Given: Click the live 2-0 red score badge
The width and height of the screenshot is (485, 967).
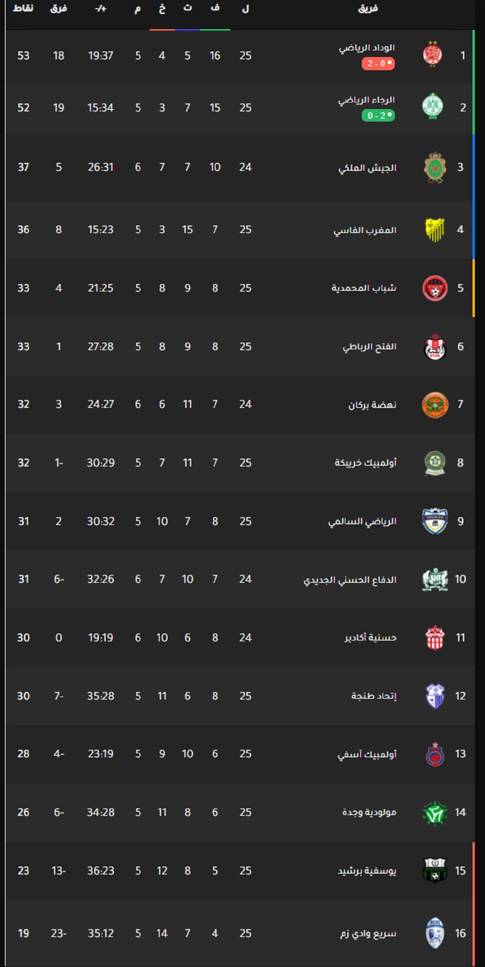Looking at the screenshot, I should click(x=378, y=63).
